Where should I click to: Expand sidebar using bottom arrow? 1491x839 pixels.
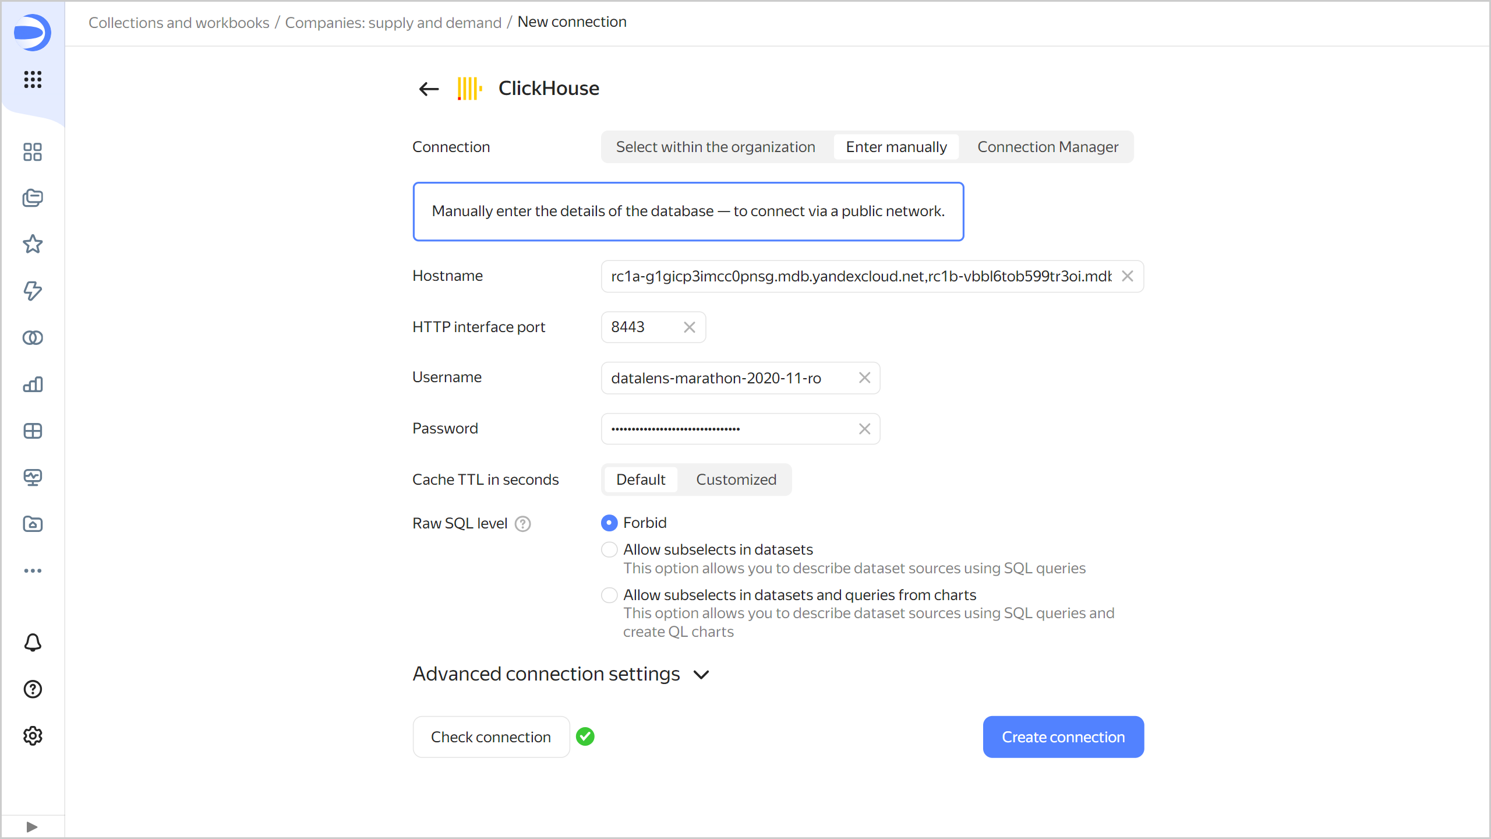[32, 827]
